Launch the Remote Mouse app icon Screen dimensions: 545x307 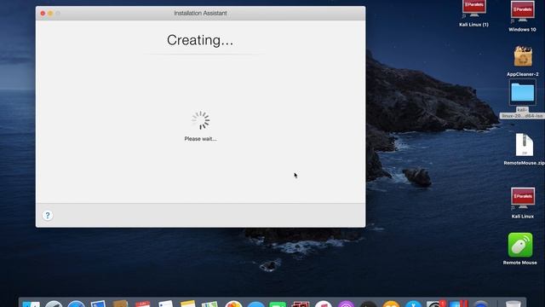(x=520, y=245)
